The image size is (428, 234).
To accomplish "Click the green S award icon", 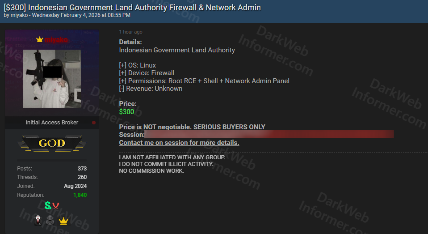I will [48, 205].
